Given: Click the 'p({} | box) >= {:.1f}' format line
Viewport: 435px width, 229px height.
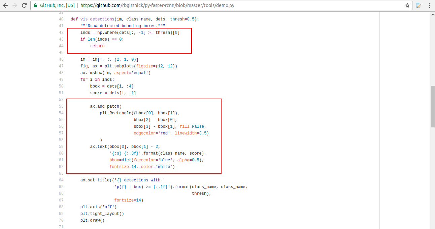Looking at the screenshot, I should (x=181, y=187).
